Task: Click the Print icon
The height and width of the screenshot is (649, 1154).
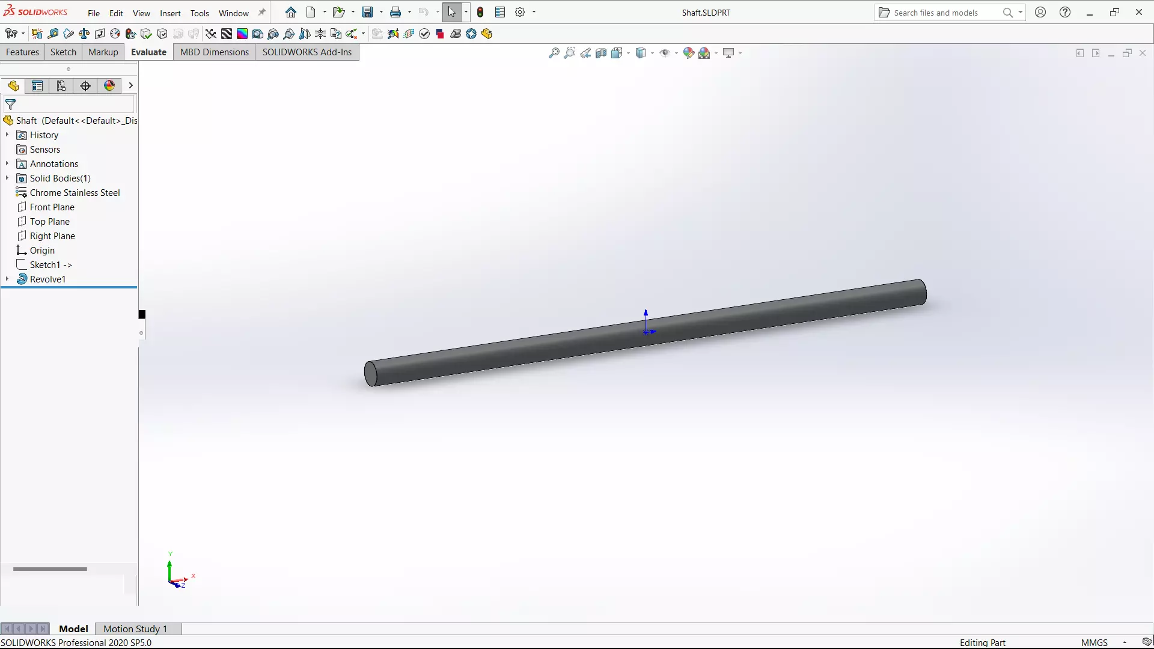Action: [x=395, y=12]
